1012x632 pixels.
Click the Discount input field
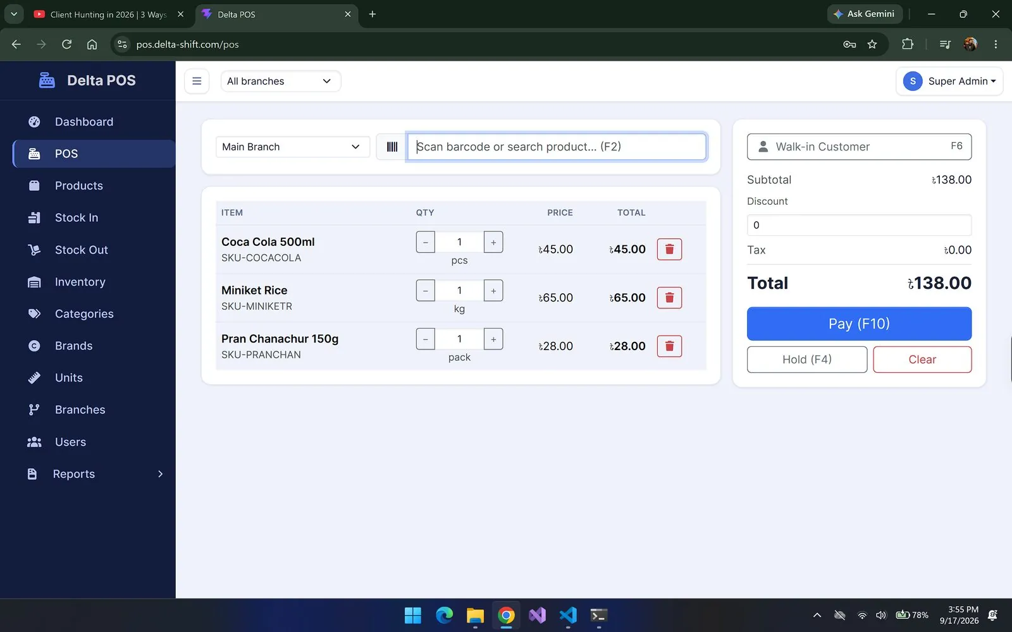click(x=859, y=225)
